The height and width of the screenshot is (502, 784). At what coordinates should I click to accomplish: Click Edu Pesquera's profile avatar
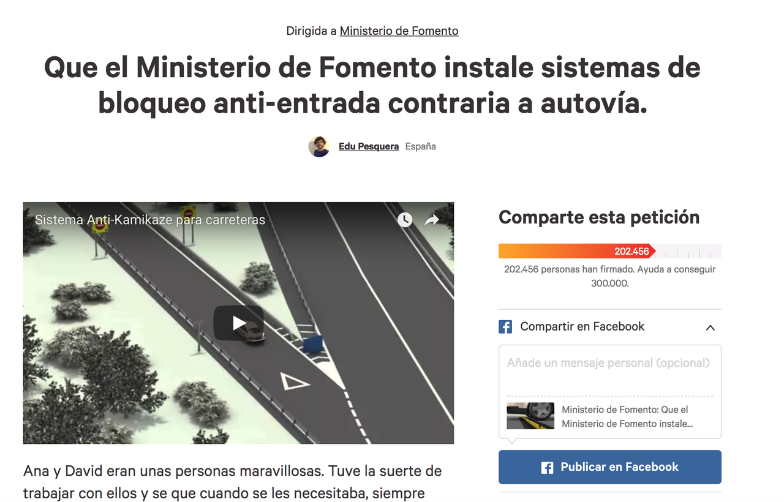[319, 146]
